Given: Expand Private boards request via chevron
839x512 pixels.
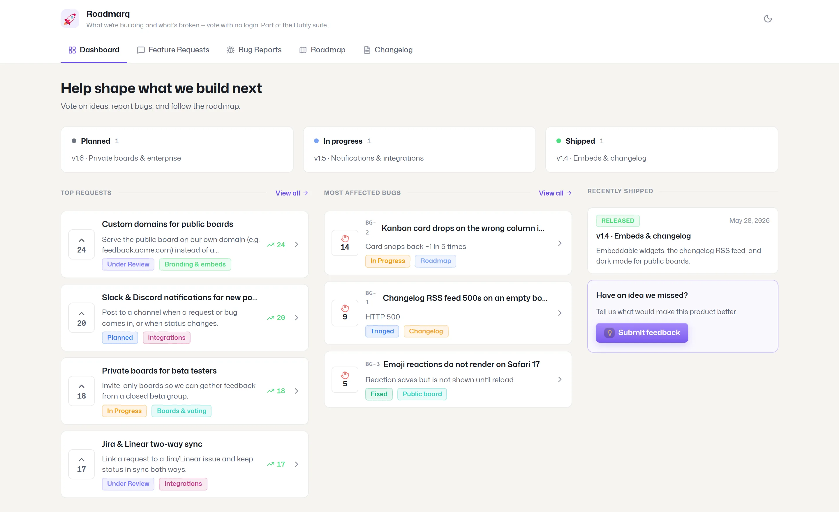Looking at the screenshot, I should coord(297,391).
